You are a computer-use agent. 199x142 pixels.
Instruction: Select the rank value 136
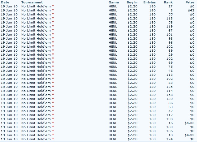click(x=169, y=131)
